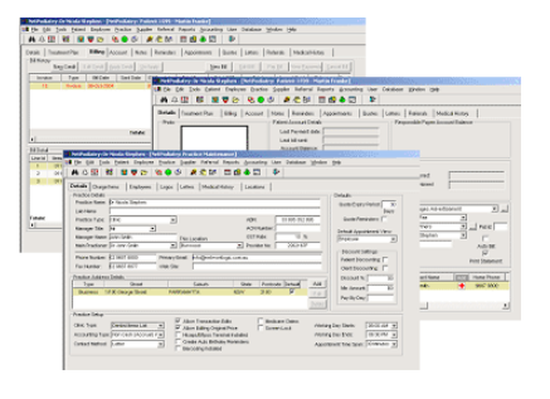Toggle Default checkbox in Business address row

[292, 292]
